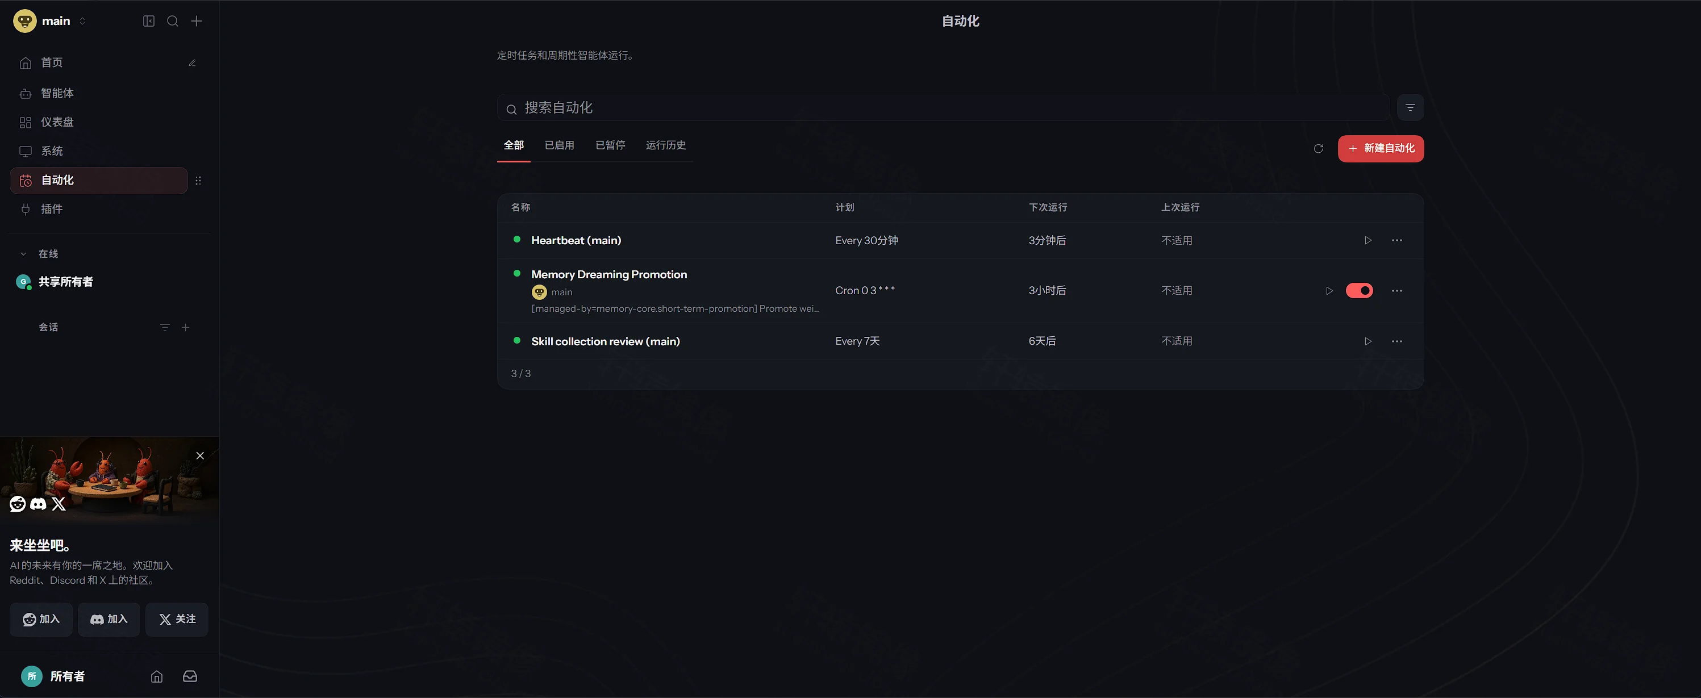Join Reddit via 加入 button
The width and height of the screenshot is (1701, 698).
click(41, 620)
